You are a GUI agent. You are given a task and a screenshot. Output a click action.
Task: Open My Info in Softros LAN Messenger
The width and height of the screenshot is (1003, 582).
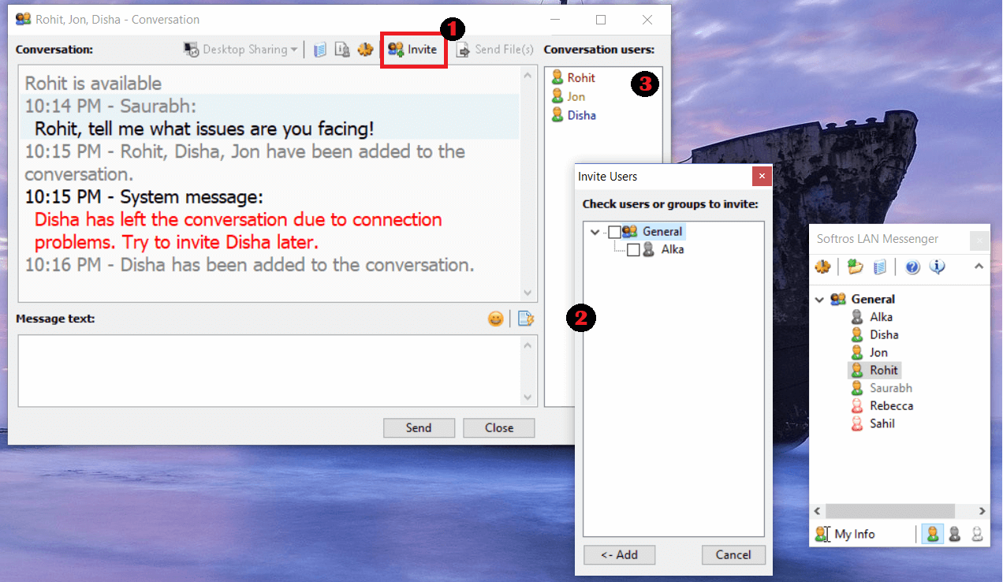tap(845, 535)
